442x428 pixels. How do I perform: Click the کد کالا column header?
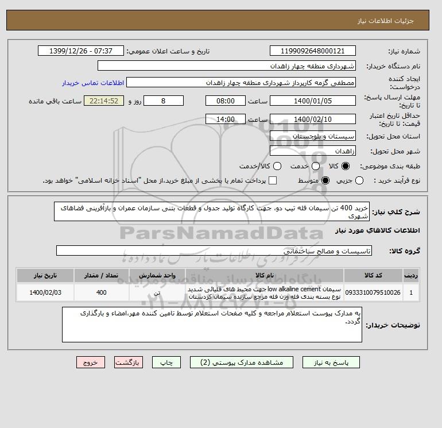coord(373,275)
